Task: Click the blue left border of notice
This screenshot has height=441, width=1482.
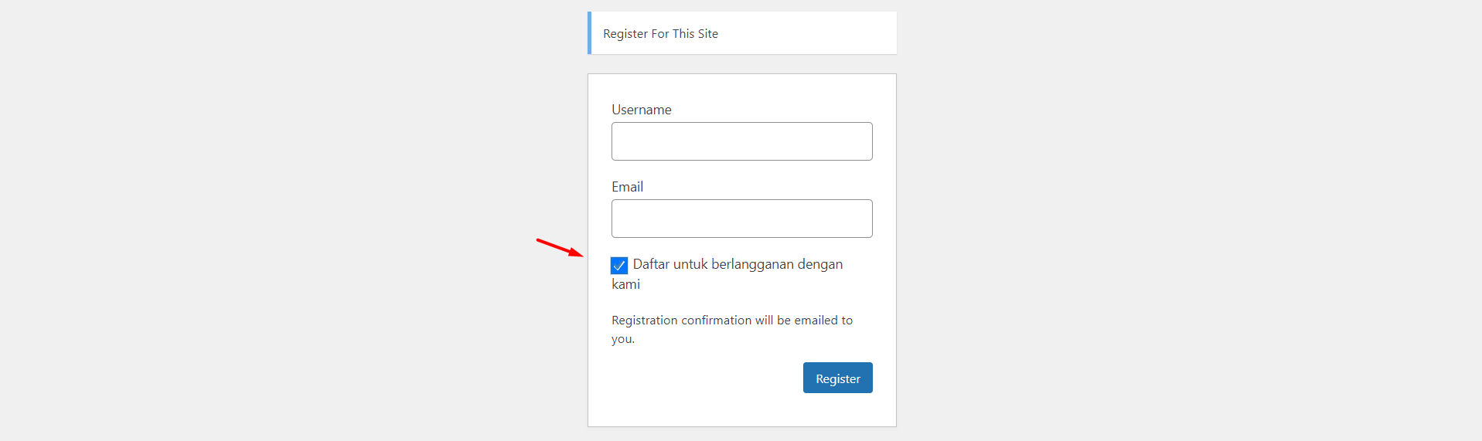Action: click(x=589, y=33)
